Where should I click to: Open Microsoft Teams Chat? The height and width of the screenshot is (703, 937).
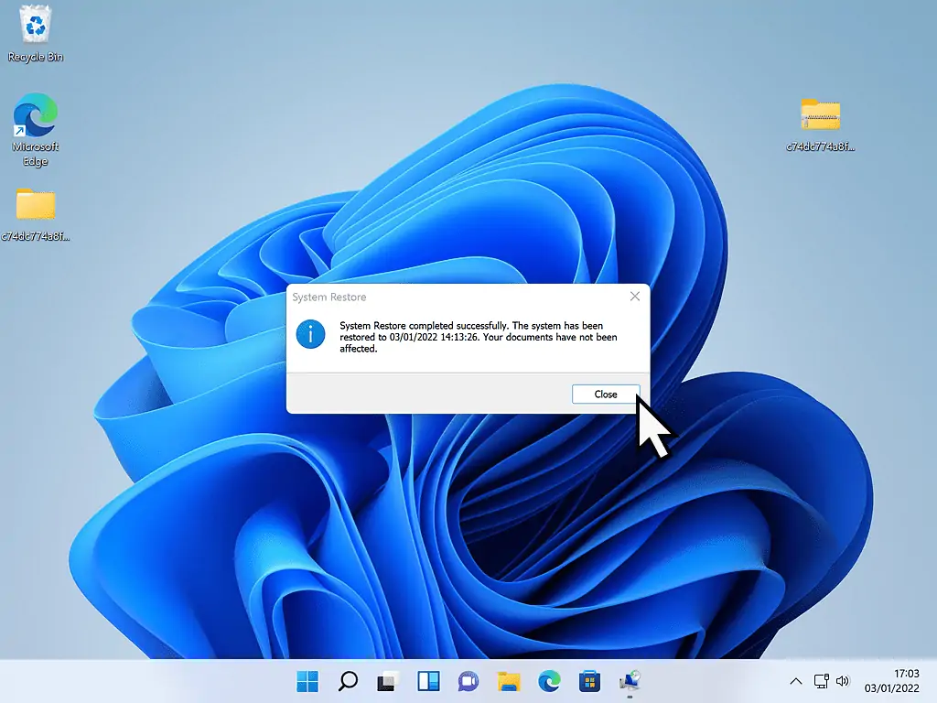pyautogui.click(x=468, y=681)
